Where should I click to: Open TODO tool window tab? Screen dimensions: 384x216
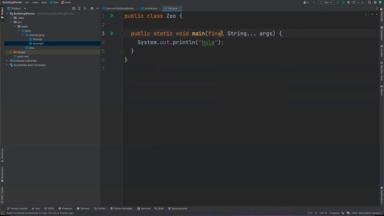(x=49, y=209)
